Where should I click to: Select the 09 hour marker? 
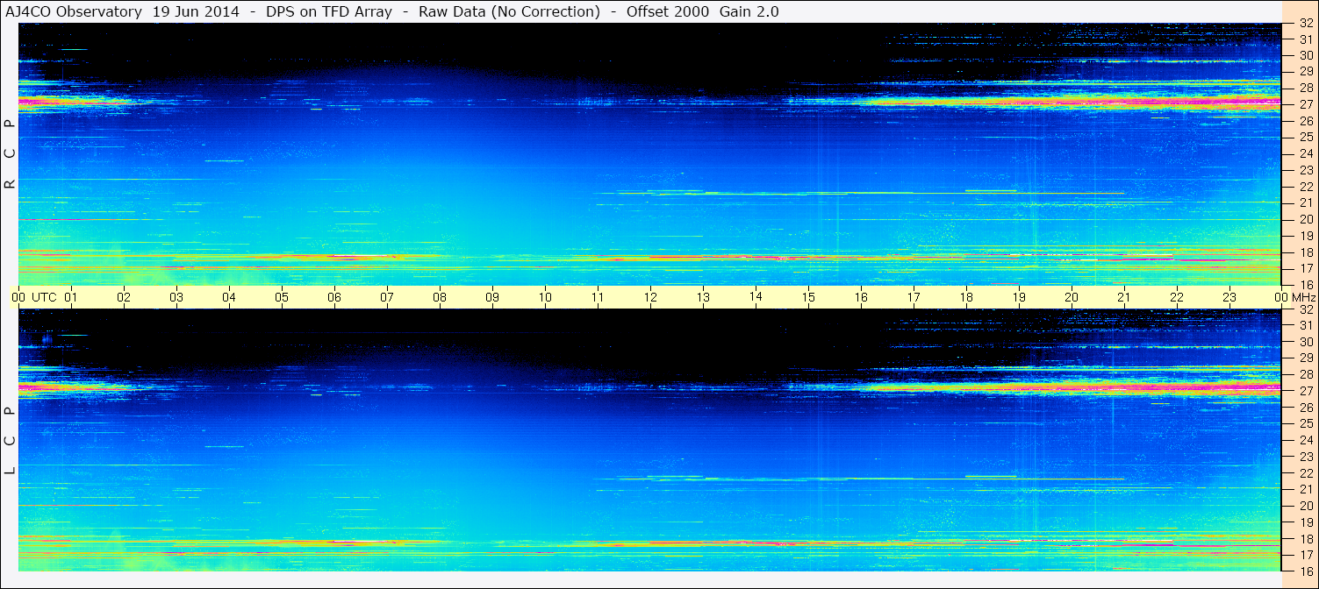tap(492, 297)
